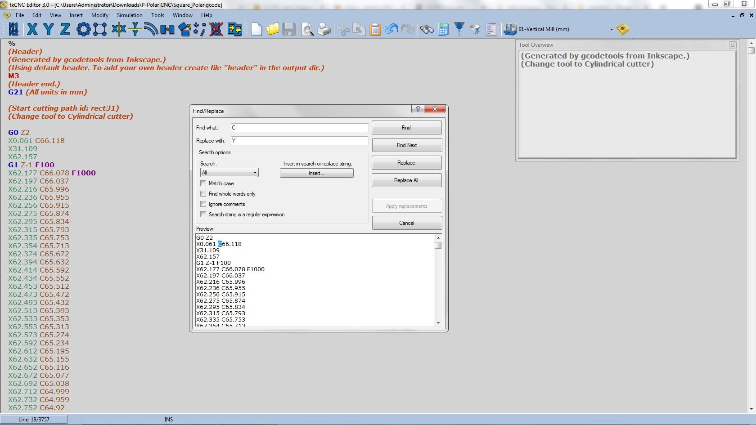Remove line numbers with crossed N1 N2 icon
756x425 pixels.
216,29
